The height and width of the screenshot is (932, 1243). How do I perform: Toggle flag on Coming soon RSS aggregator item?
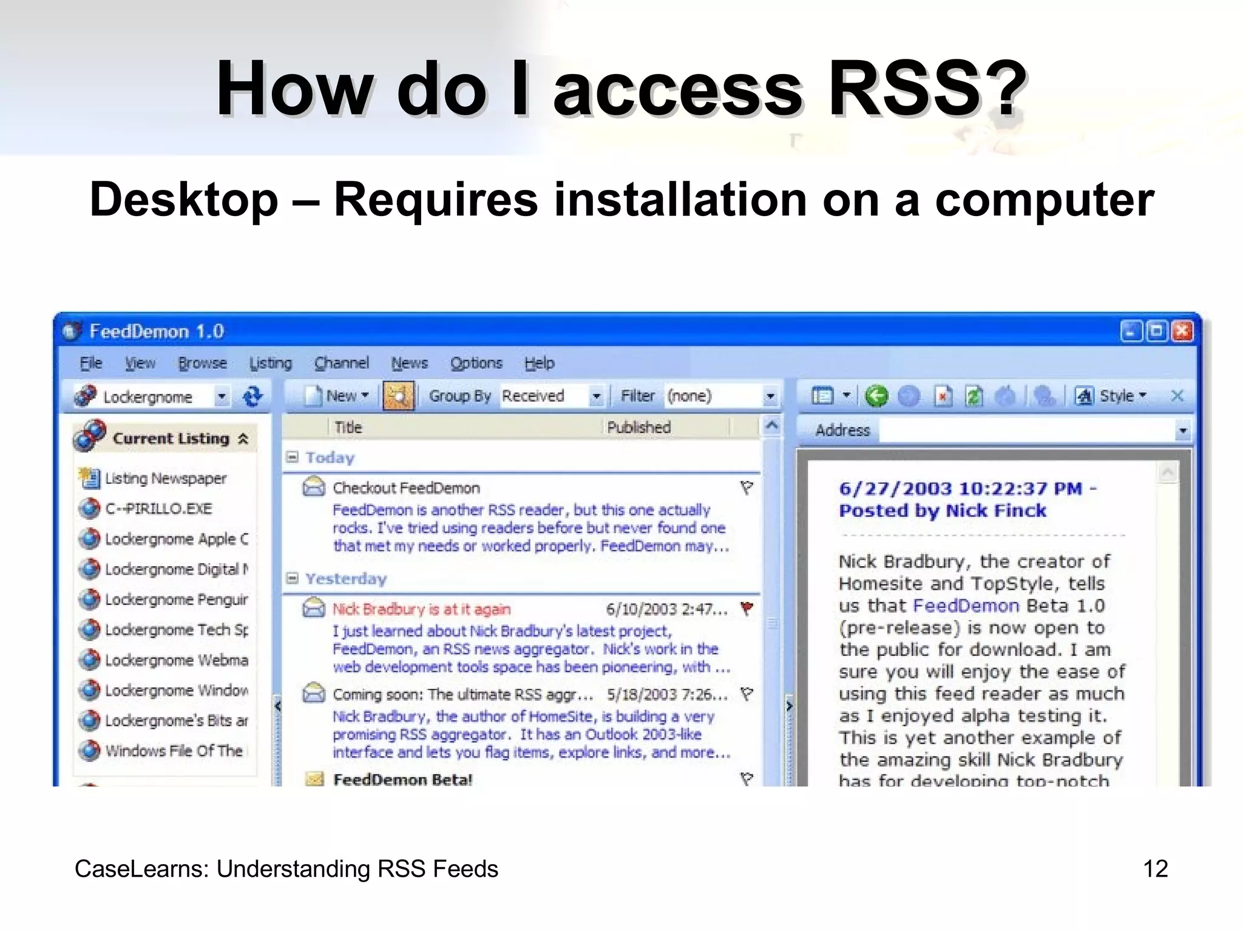pos(747,693)
